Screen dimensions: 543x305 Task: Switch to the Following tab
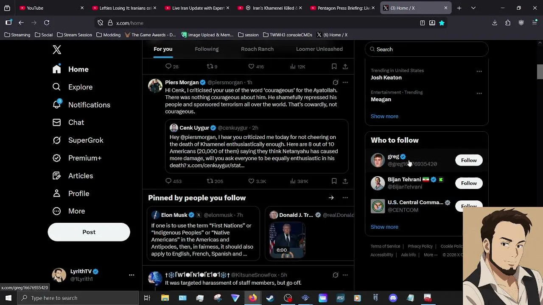[x=207, y=49]
